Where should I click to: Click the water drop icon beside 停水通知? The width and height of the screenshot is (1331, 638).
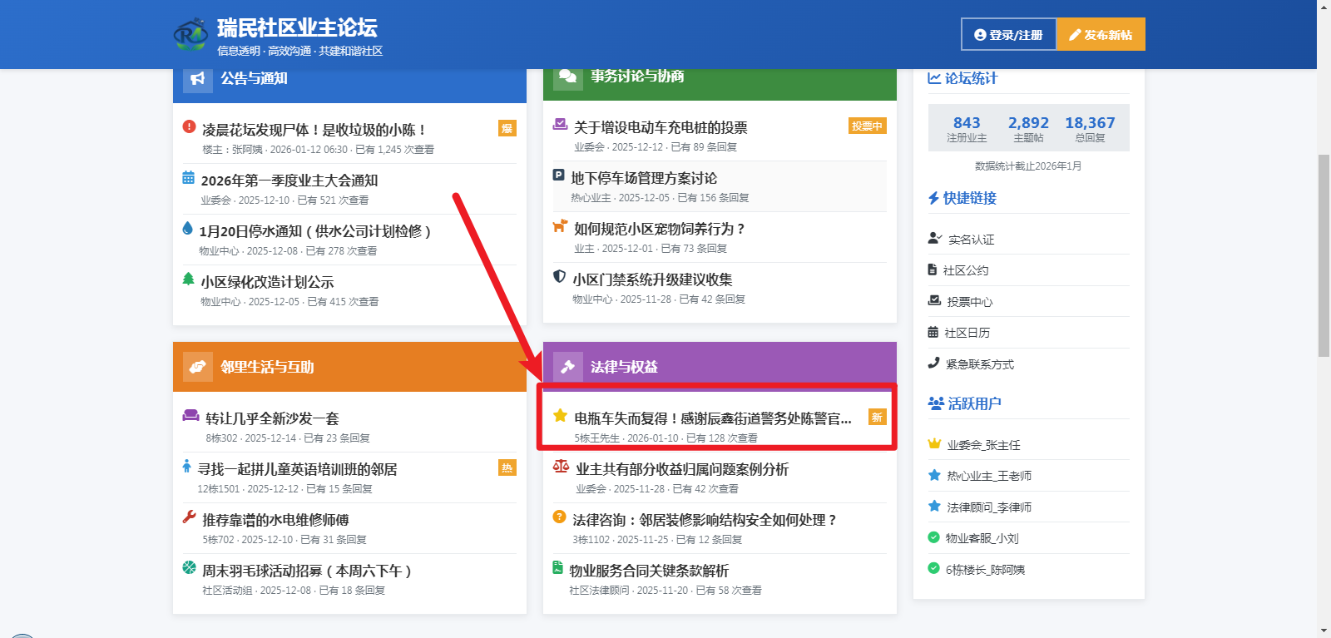pos(187,229)
